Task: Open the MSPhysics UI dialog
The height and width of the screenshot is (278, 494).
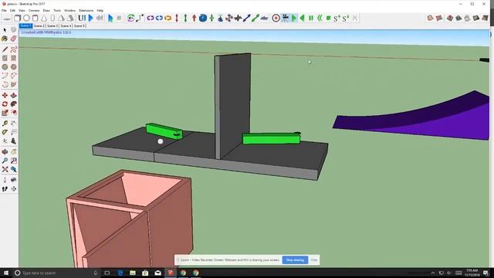Action: coord(82,19)
